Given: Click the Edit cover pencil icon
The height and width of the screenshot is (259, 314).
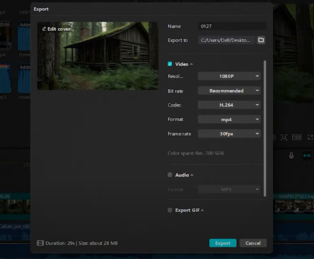Looking at the screenshot, I should pyautogui.click(x=44, y=29).
